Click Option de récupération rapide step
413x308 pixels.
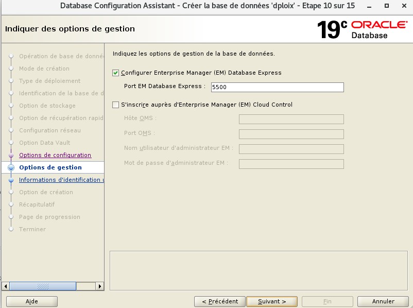pyautogui.click(x=61, y=118)
